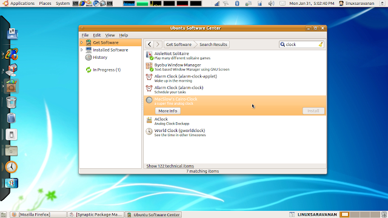
Task: Click the Search Results breadcrumb button
Action: (213, 44)
